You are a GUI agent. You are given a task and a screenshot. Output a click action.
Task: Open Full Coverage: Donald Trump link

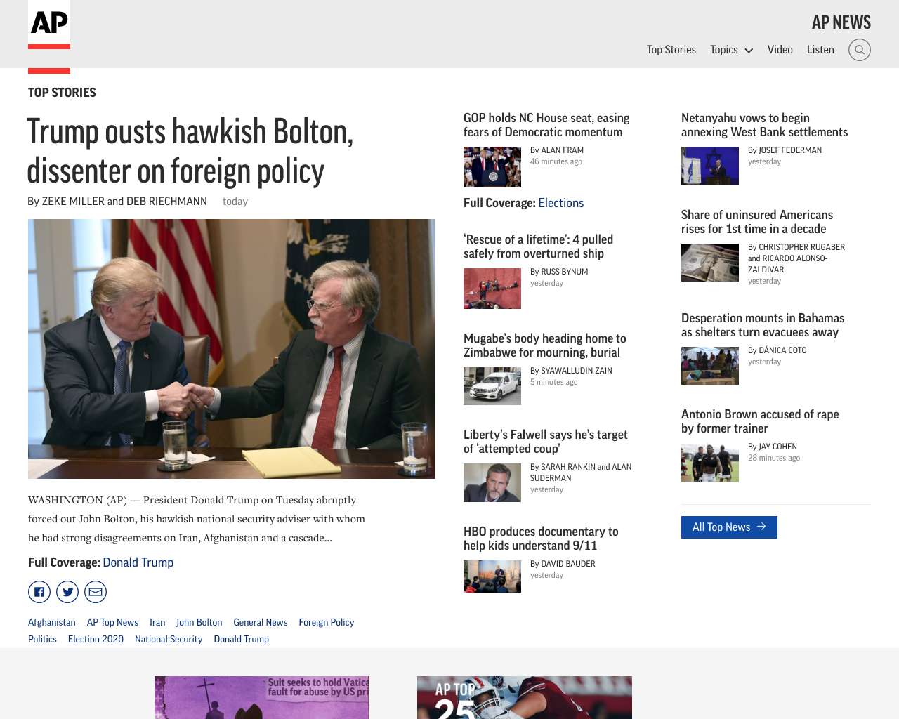[x=138, y=562]
